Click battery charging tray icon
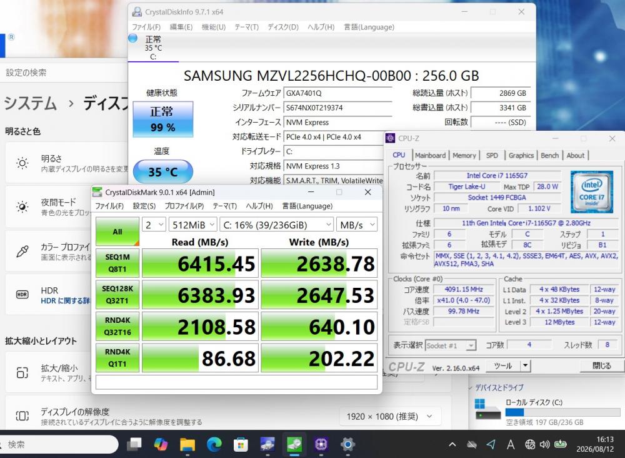This screenshot has width=625, height=458. tap(561, 444)
